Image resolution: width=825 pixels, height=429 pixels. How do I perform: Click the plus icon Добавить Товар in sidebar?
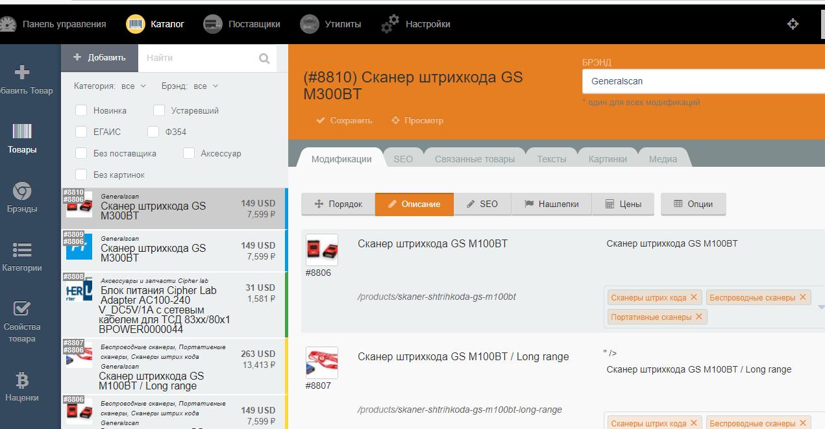tap(22, 71)
